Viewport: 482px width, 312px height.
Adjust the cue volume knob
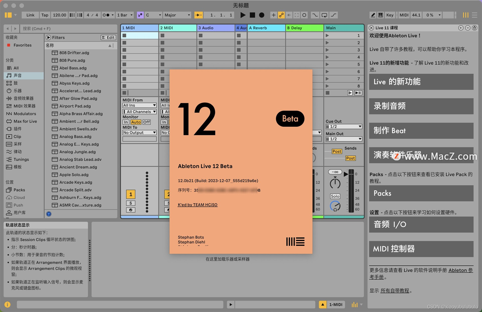(x=335, y=206)
